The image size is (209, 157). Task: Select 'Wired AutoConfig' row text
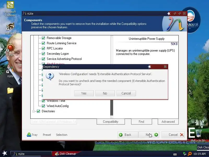(x=57, y=106)
